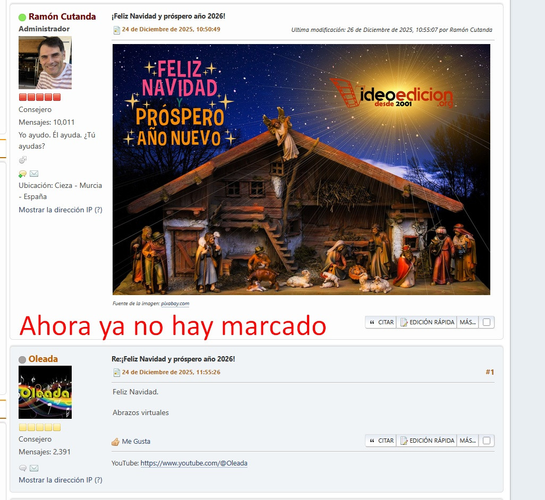Tick the checkbox on Oleada's reply
Screen dimensions: 545x500
(487, 441)
